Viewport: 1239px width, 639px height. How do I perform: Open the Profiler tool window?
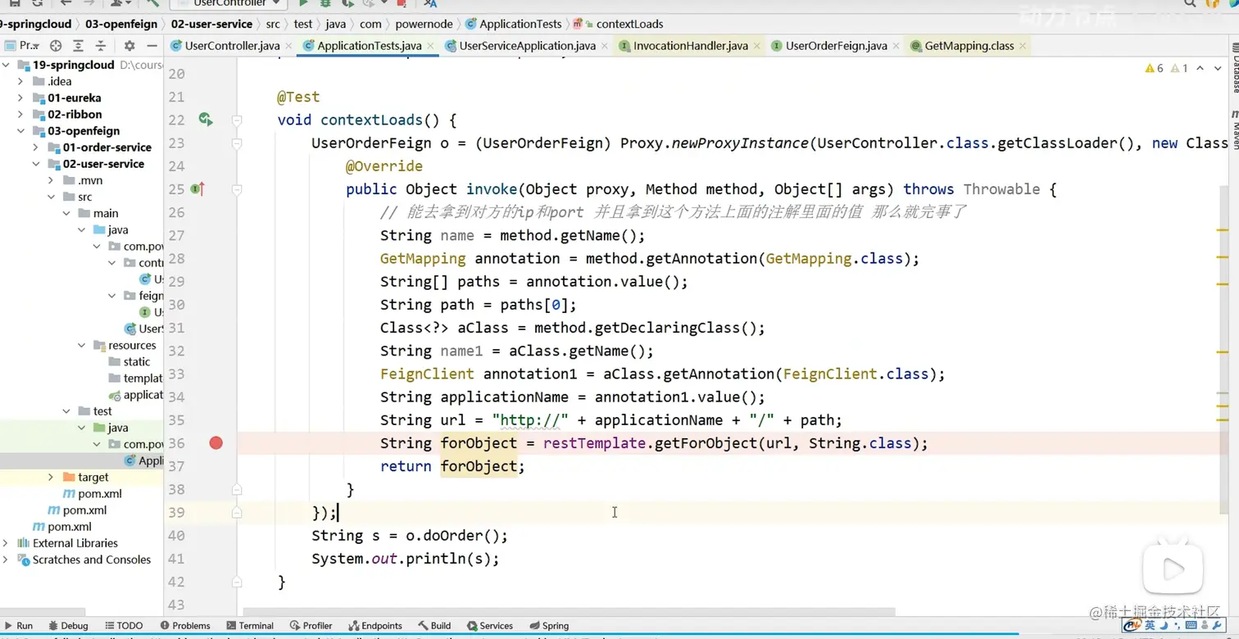pyautogui.click(x=311, y=625)
